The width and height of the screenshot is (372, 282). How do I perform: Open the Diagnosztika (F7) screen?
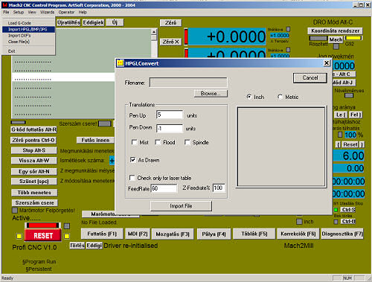[342, 234]
